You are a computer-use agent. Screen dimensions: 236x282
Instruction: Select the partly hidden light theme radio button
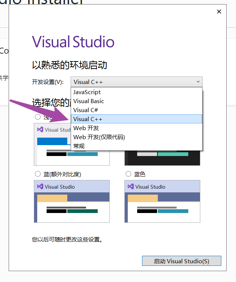[x=38, y=117]
